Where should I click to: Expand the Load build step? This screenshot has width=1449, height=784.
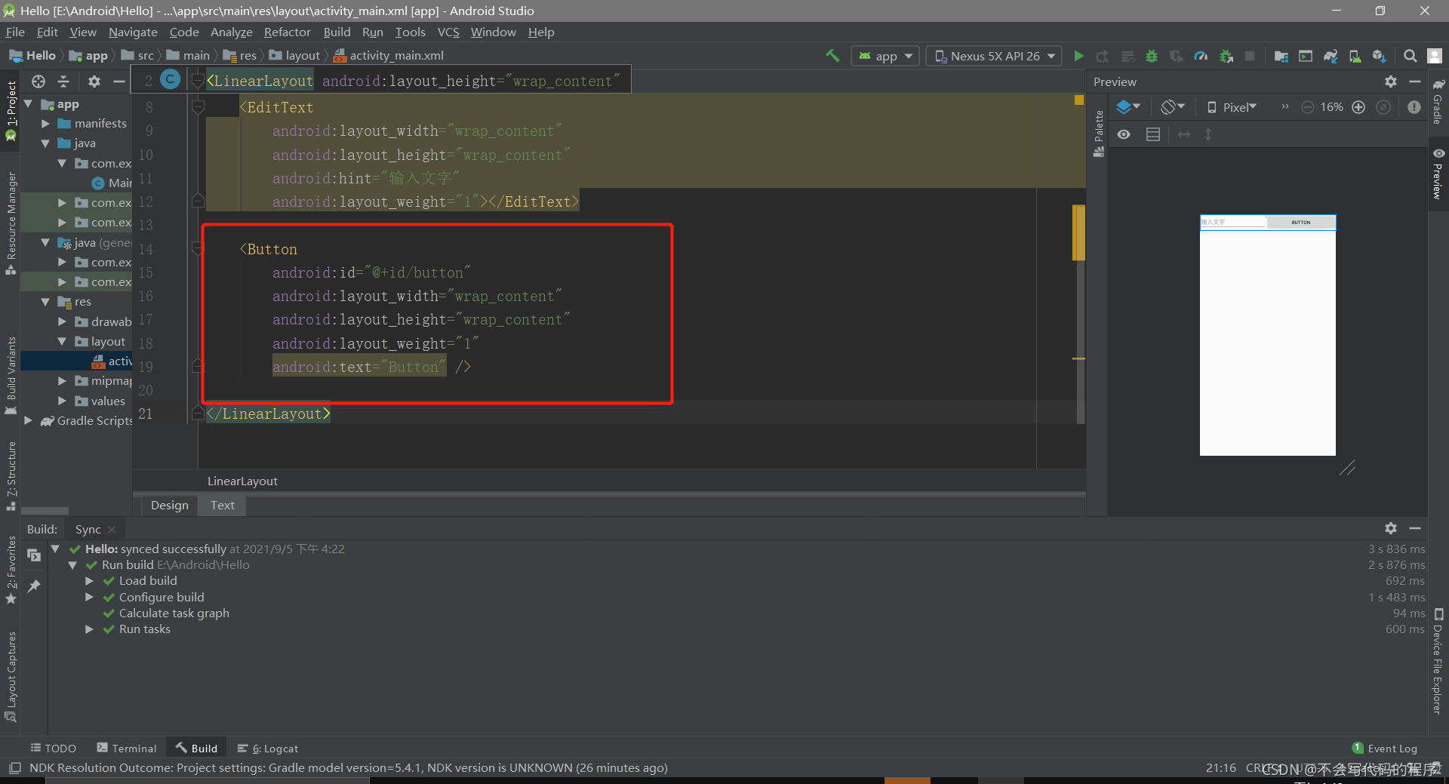click(89, 581)
